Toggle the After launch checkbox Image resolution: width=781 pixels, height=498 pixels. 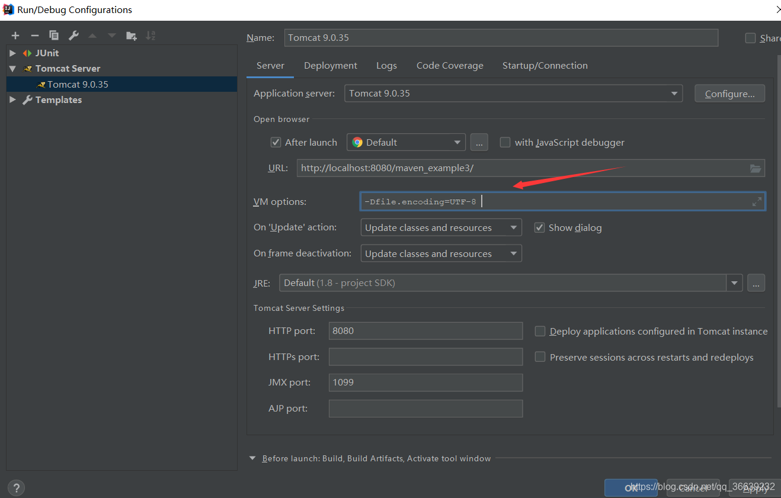276,142
